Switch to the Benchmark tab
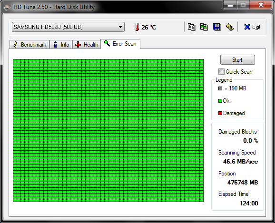 coord(29,45)
